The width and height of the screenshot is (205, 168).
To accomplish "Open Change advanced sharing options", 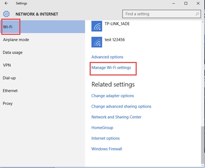I will [x=121, y=106].
